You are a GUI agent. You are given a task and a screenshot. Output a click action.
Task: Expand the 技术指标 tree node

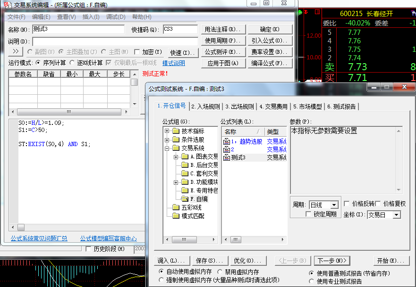pyautogui.click(x=167, y=131)
